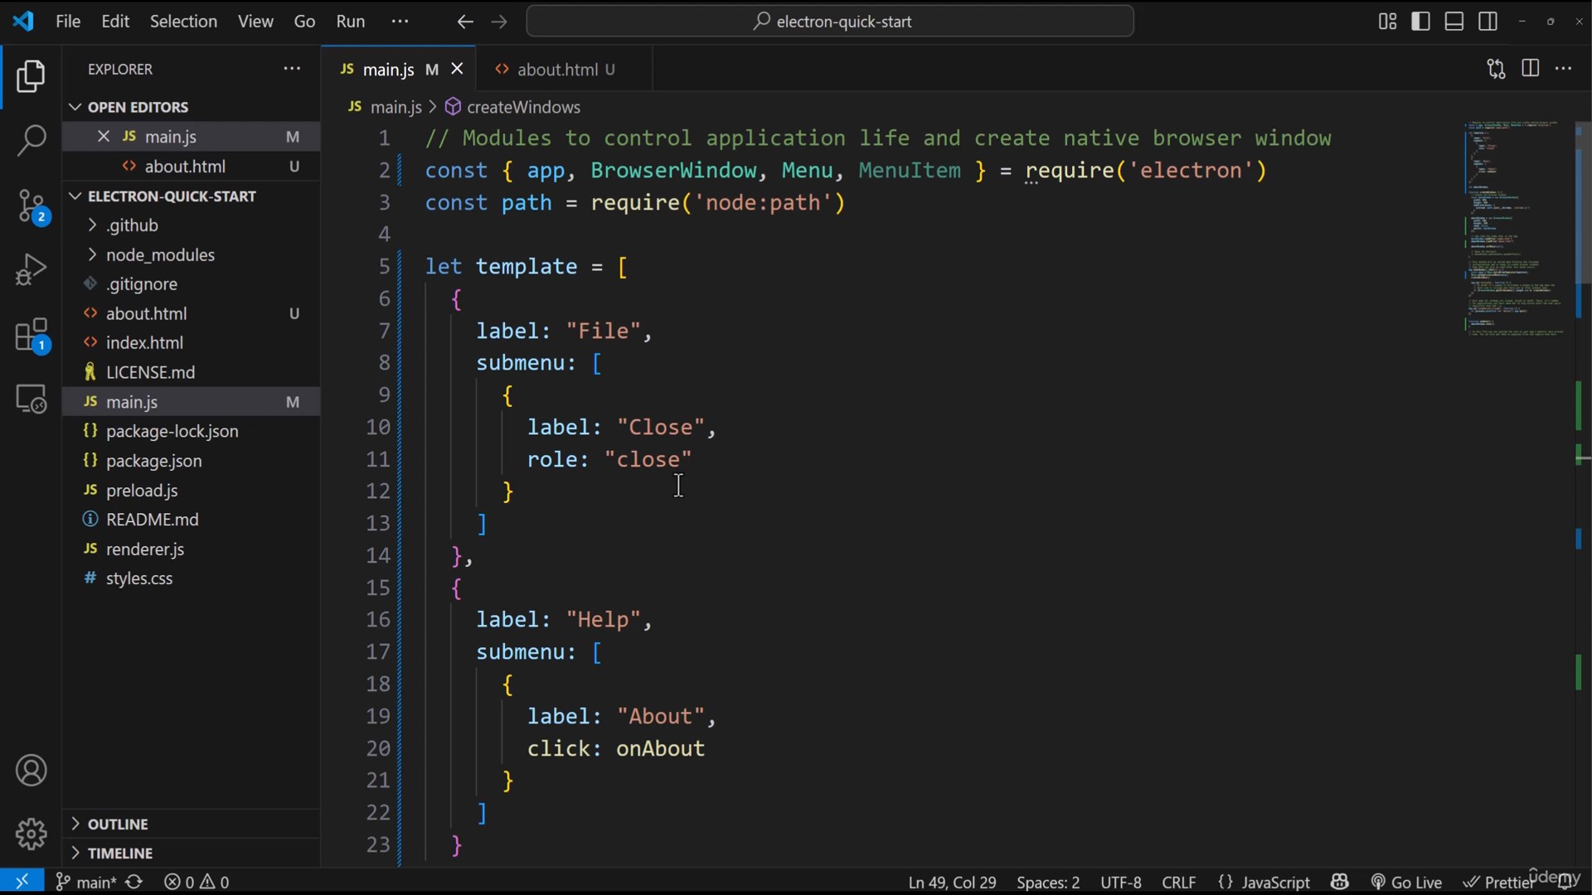This screenshot has height=895, width=1592.
Task: Open Customize Layout icon in title bar
Action: [x=1387, y=22]
